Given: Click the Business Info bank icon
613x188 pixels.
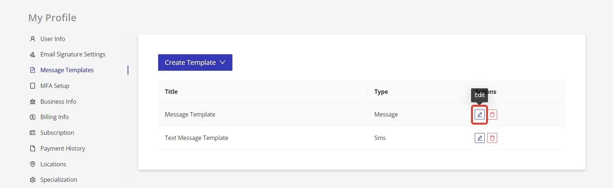Looking at the screenshot, I should [33, 102].
